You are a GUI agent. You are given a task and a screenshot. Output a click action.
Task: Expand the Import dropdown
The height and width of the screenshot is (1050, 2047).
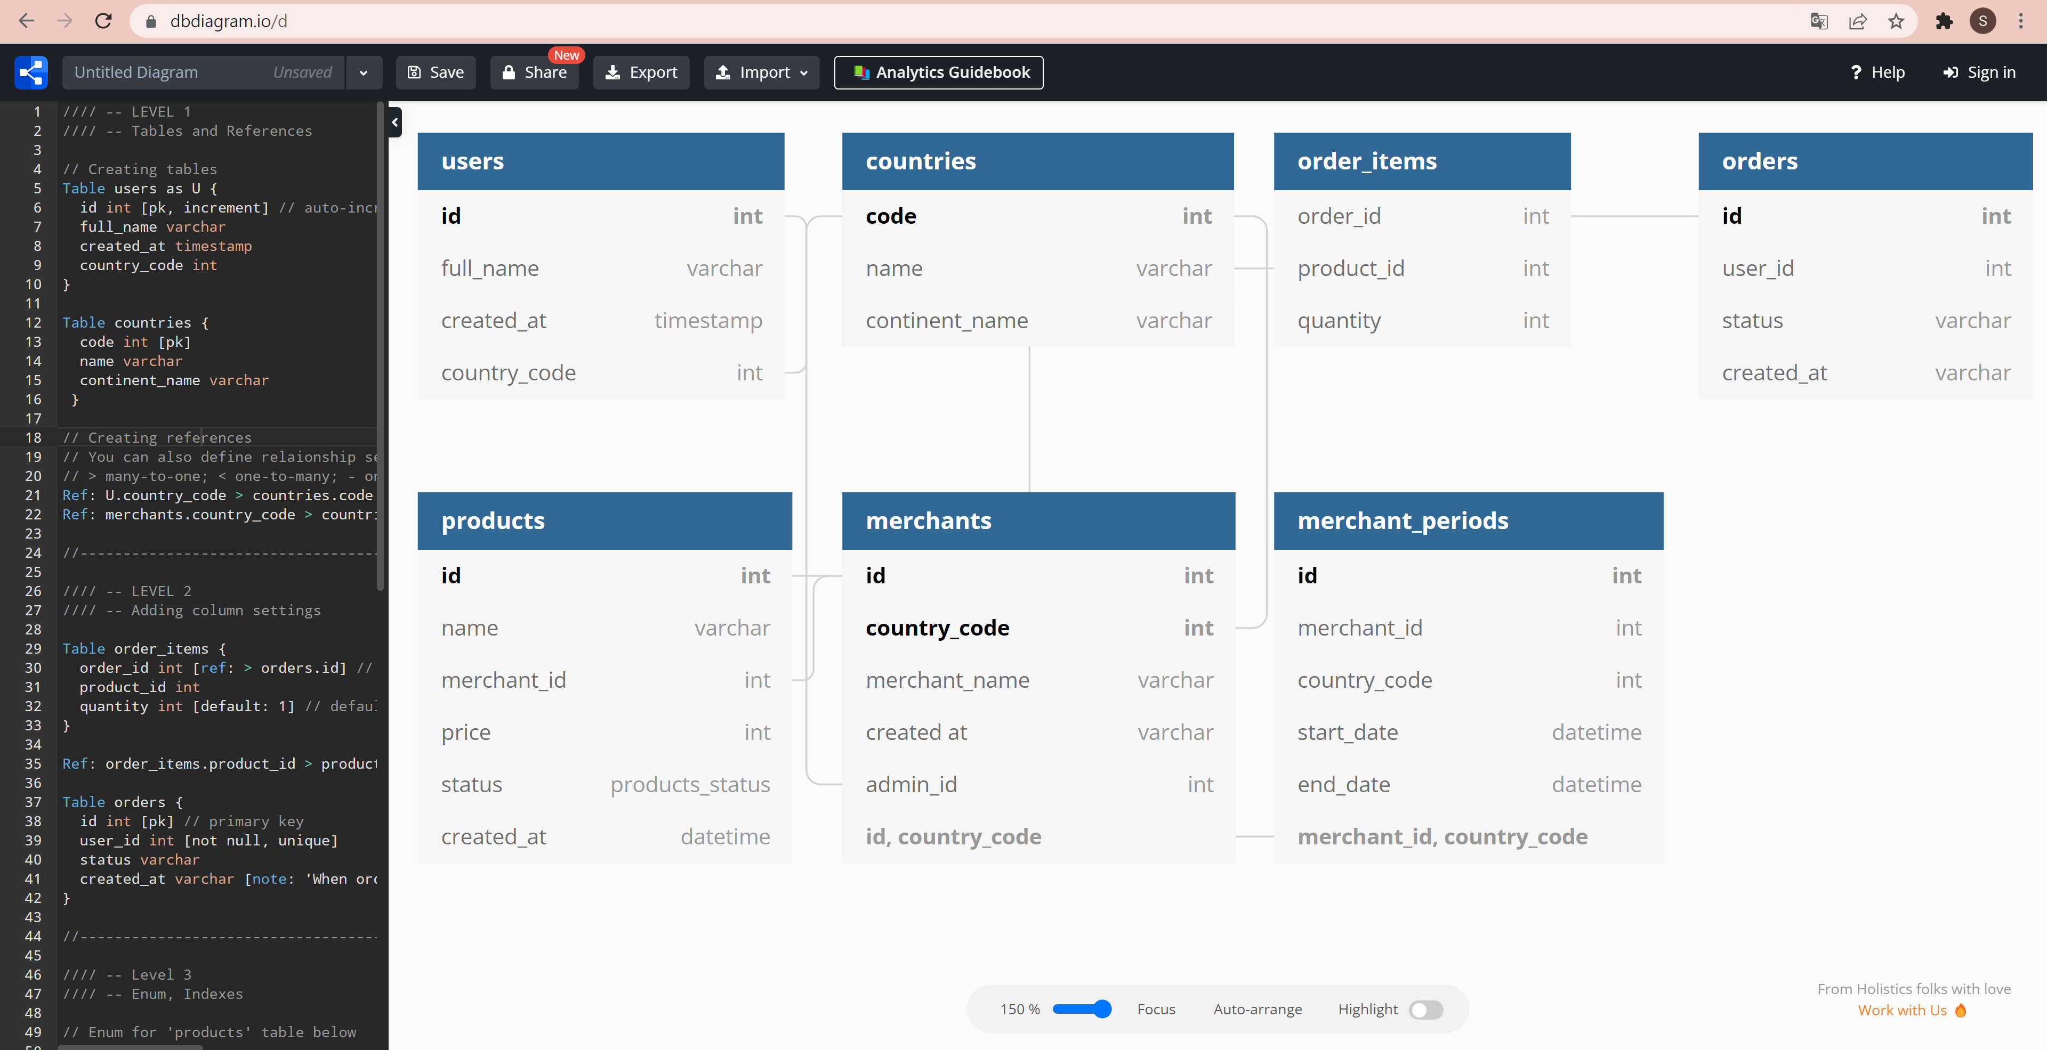tap(761, 72)
